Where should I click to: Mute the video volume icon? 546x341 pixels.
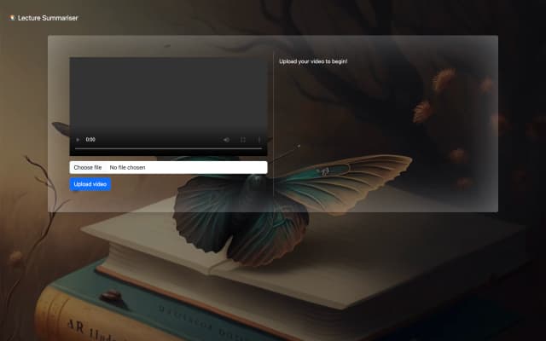click(x=226, y=140)
